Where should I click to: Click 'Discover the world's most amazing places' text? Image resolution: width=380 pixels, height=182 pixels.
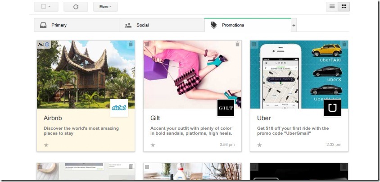click(81, 131)
